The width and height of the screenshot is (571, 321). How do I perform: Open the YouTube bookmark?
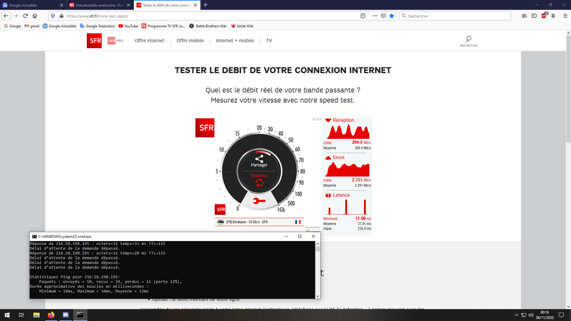pos(128,26)
